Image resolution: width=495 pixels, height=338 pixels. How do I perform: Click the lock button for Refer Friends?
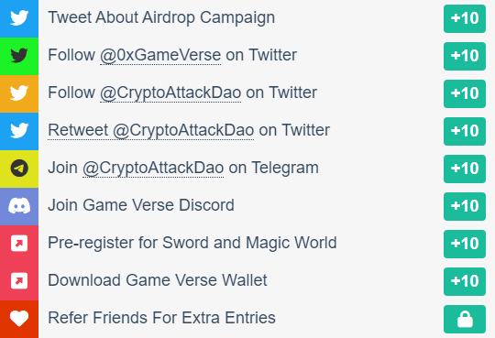point(465,319)
